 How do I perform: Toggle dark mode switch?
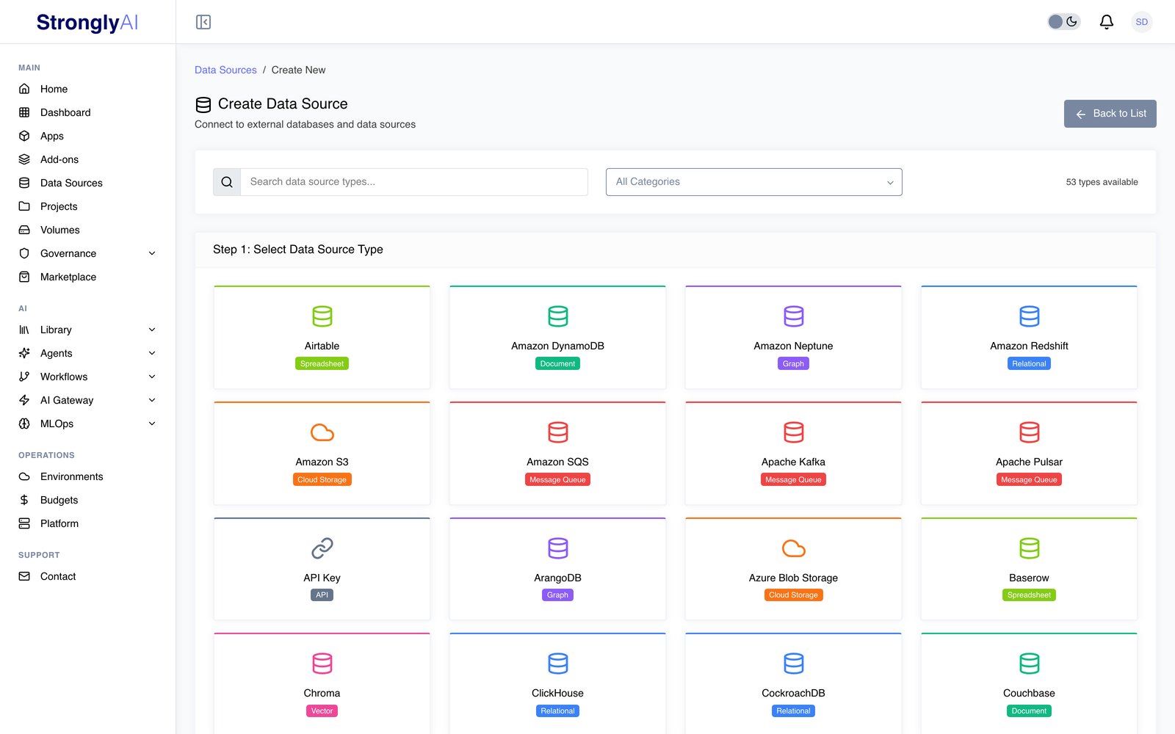click(1063, 22)
